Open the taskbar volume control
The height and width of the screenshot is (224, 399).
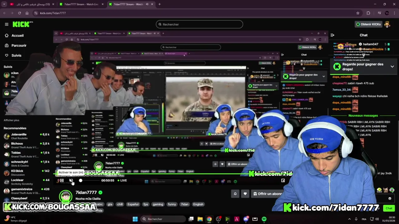[377, 219]
